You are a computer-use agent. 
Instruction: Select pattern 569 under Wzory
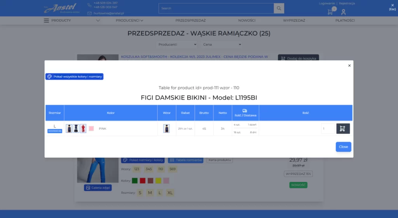(x=173, y=169)
